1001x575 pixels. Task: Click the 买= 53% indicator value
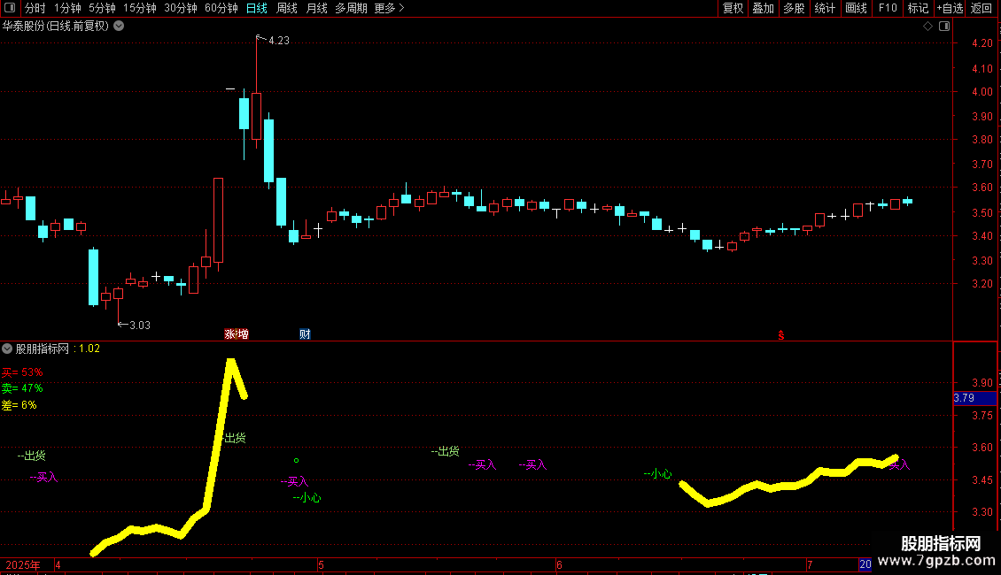click(22, 372)
